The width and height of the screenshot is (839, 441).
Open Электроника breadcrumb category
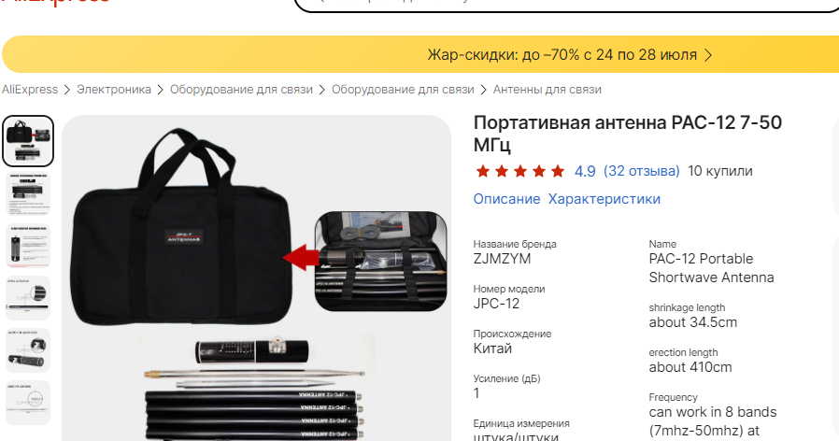click(113, 90)
